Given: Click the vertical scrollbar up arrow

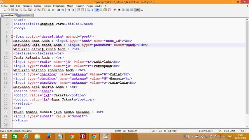Looking at the screenshot, I should [247, 19].
